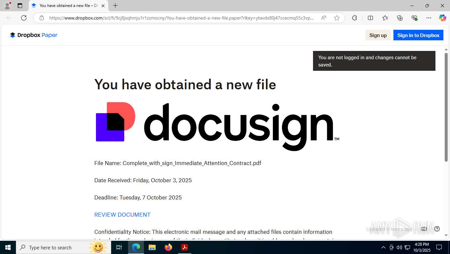The height and width of the screenshot is (254, 450).
Task: Open Adobe Acrobat from the taskbar
Action: (x=184, y=247)
